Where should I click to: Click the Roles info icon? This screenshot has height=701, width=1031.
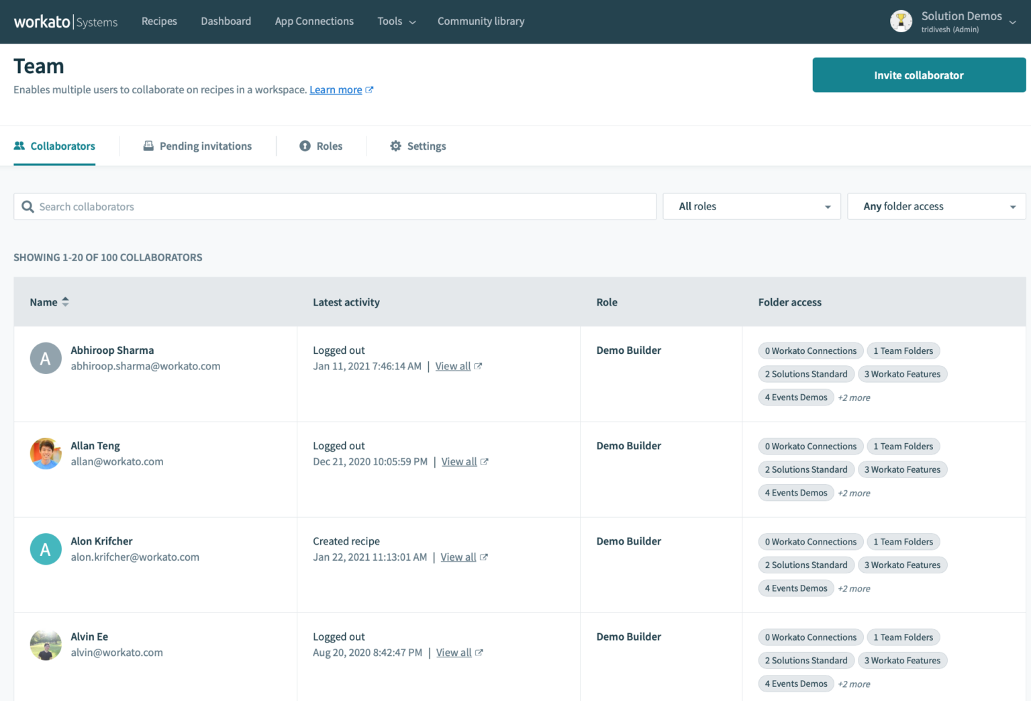pyautogui.click(x=305, y=146)
